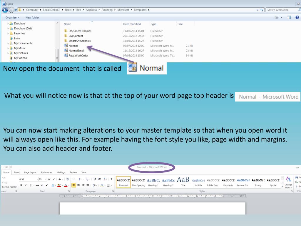
Task: Toggle Center alignment
Action: pos(78,185)
